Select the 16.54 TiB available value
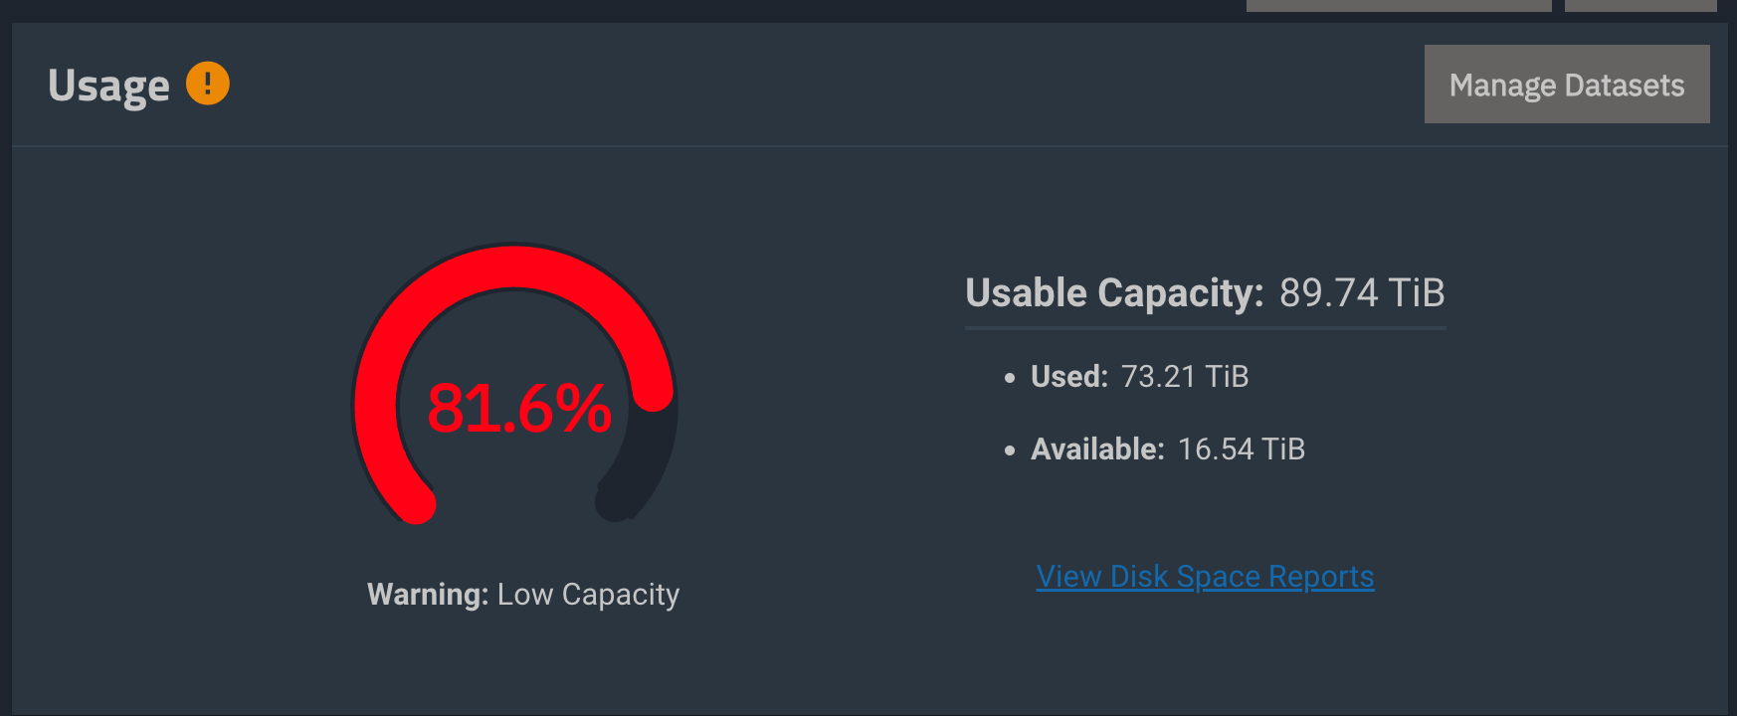This screenshot has height=716, width=1737. (1241, 449)
